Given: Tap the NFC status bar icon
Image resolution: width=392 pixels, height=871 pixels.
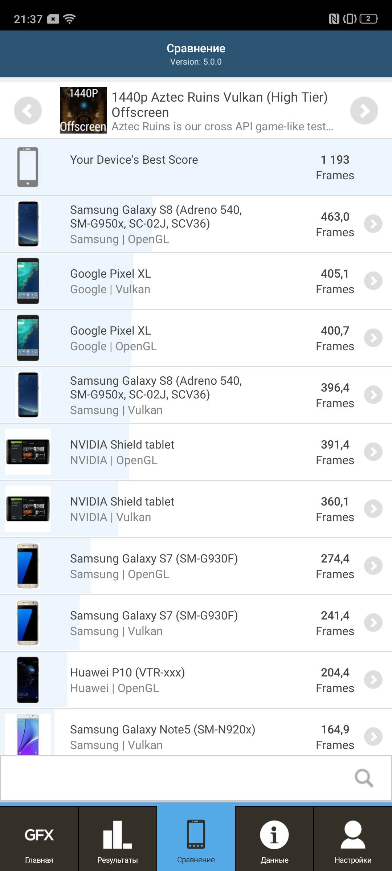Looking at the screenshot, I should pyautogui.click(x=334, y=19).
